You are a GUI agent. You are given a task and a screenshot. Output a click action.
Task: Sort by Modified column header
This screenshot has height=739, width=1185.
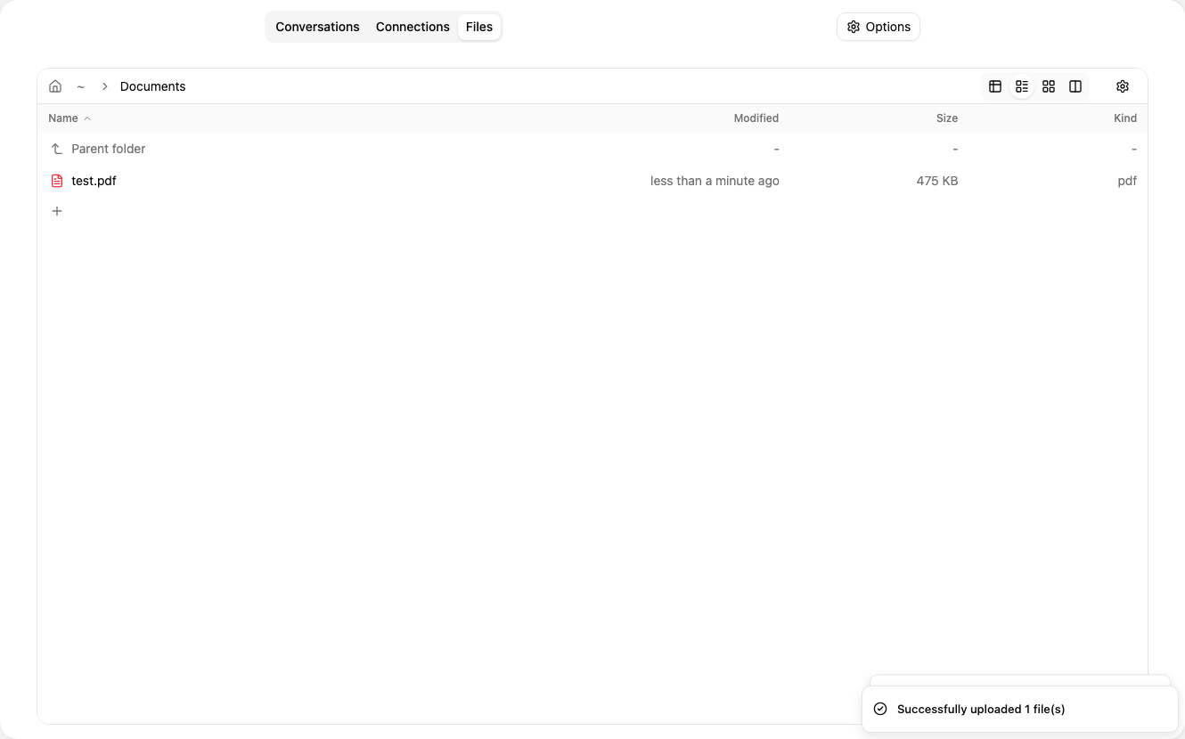click(756, 118)
